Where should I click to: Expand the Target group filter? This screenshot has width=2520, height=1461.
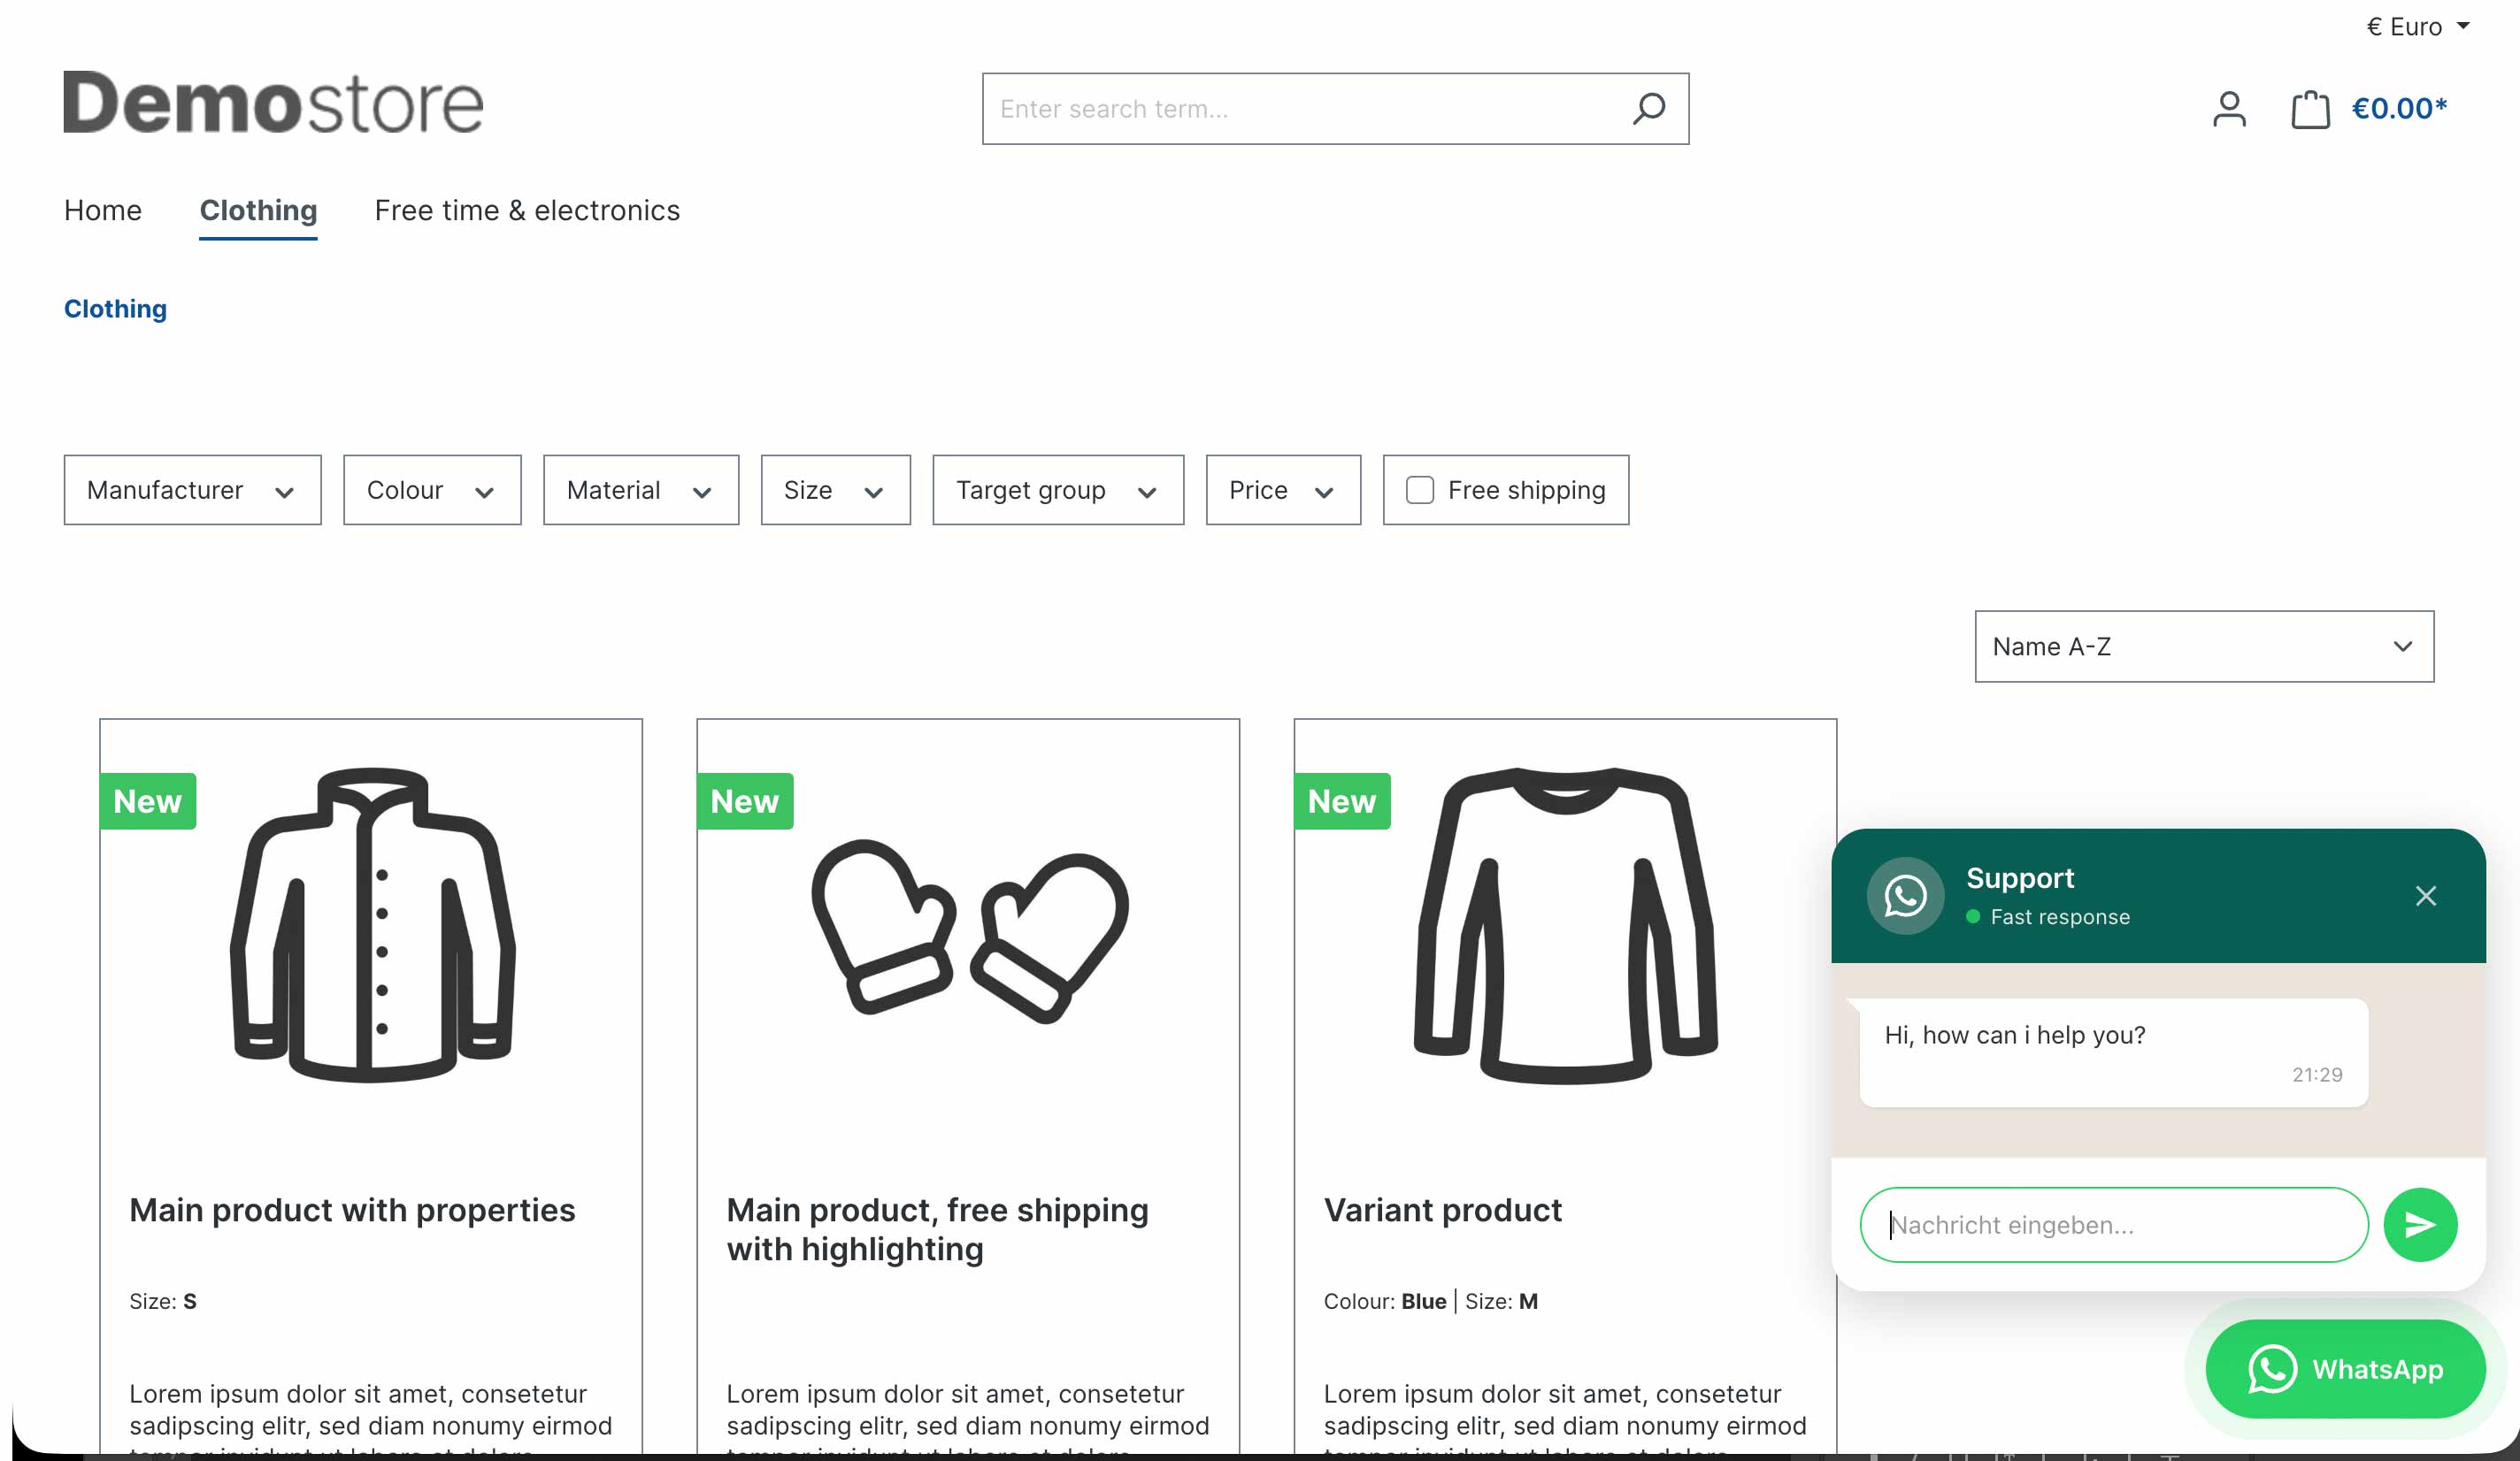tap(1058, 490)
